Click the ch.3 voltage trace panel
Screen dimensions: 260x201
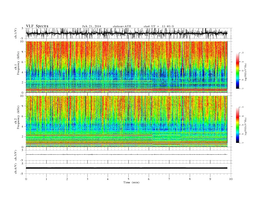point(129,155)
